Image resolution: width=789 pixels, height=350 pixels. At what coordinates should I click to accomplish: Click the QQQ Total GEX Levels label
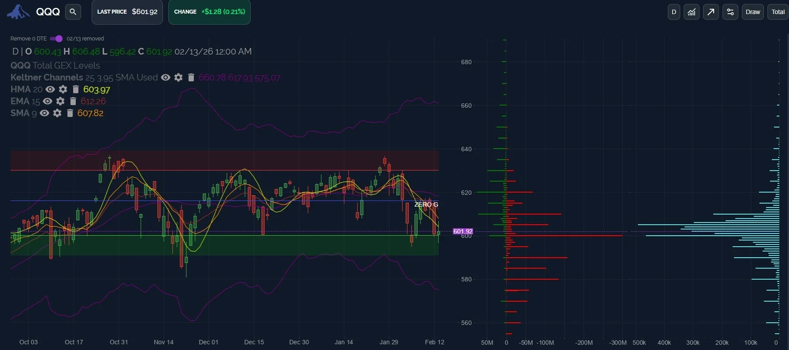point(55,66)
